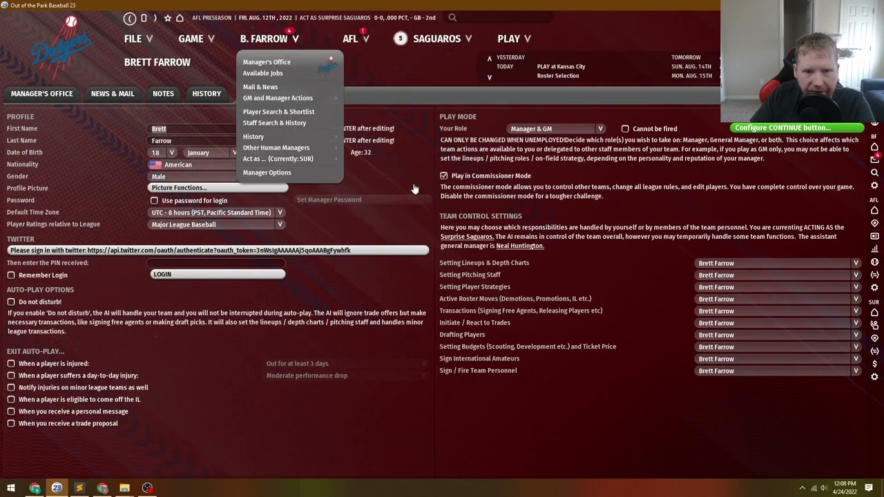The height and width of the screenshot is (497, 884).
Task: Open Drafting Players assignment dropdown
Action: click(779, 335)
